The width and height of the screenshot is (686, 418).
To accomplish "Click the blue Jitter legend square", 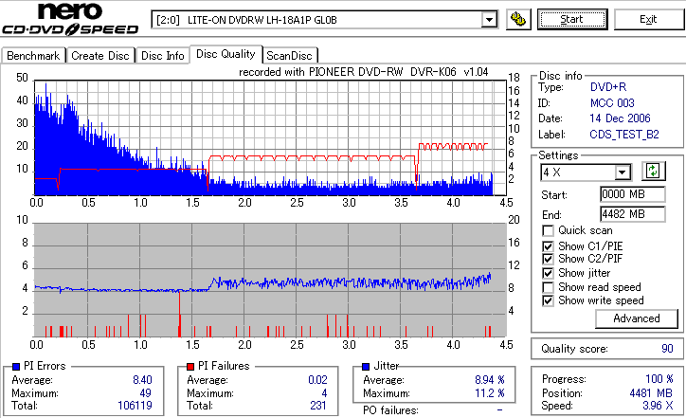I will [x=366, y=367].
